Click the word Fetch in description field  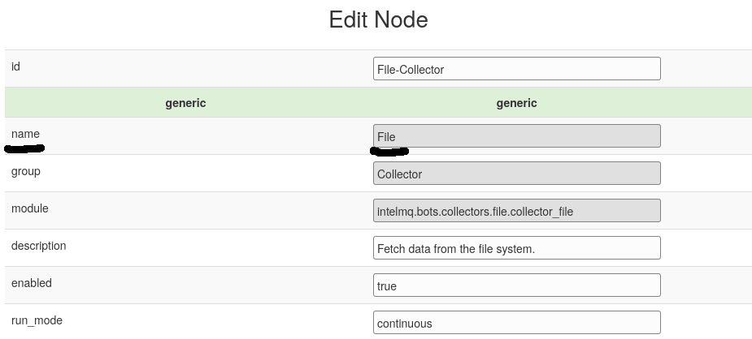pos(391,249)
